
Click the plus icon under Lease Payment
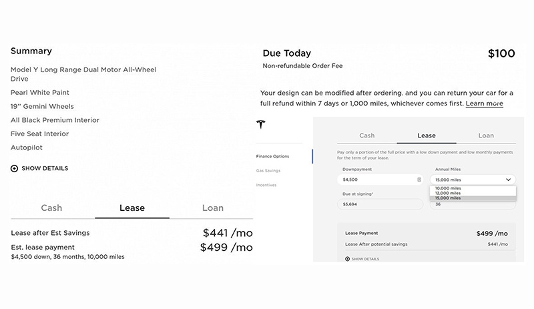pos(347,259)
